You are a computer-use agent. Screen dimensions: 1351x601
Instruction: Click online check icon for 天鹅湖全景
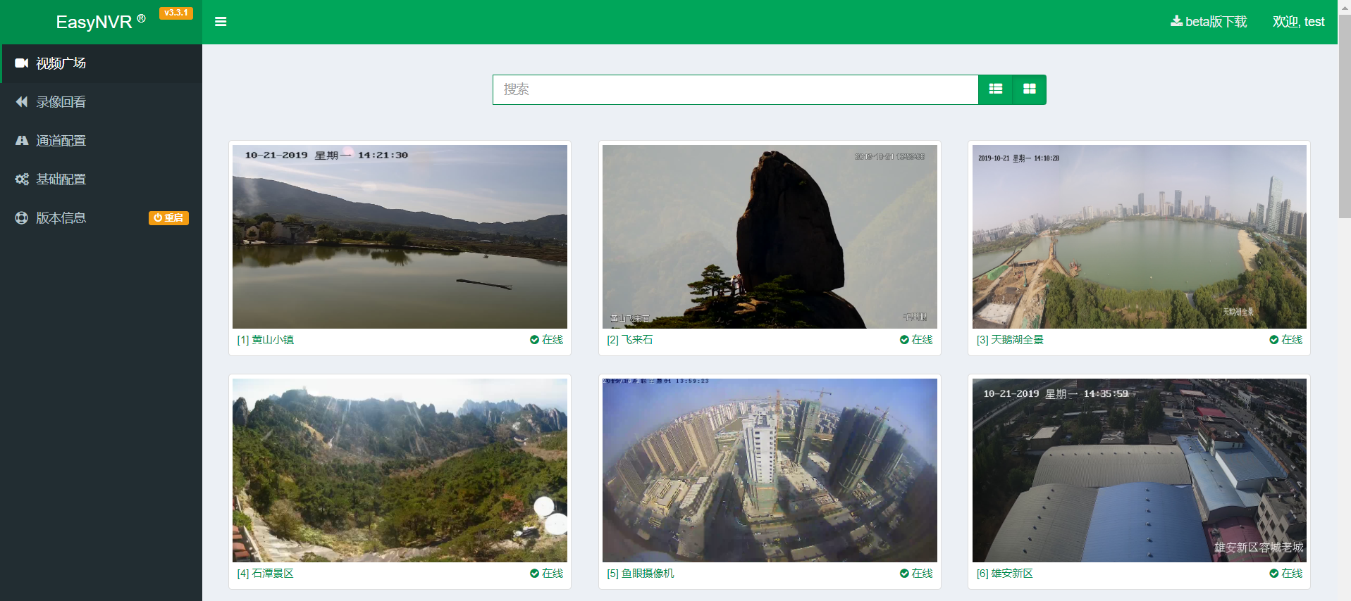1273,340
